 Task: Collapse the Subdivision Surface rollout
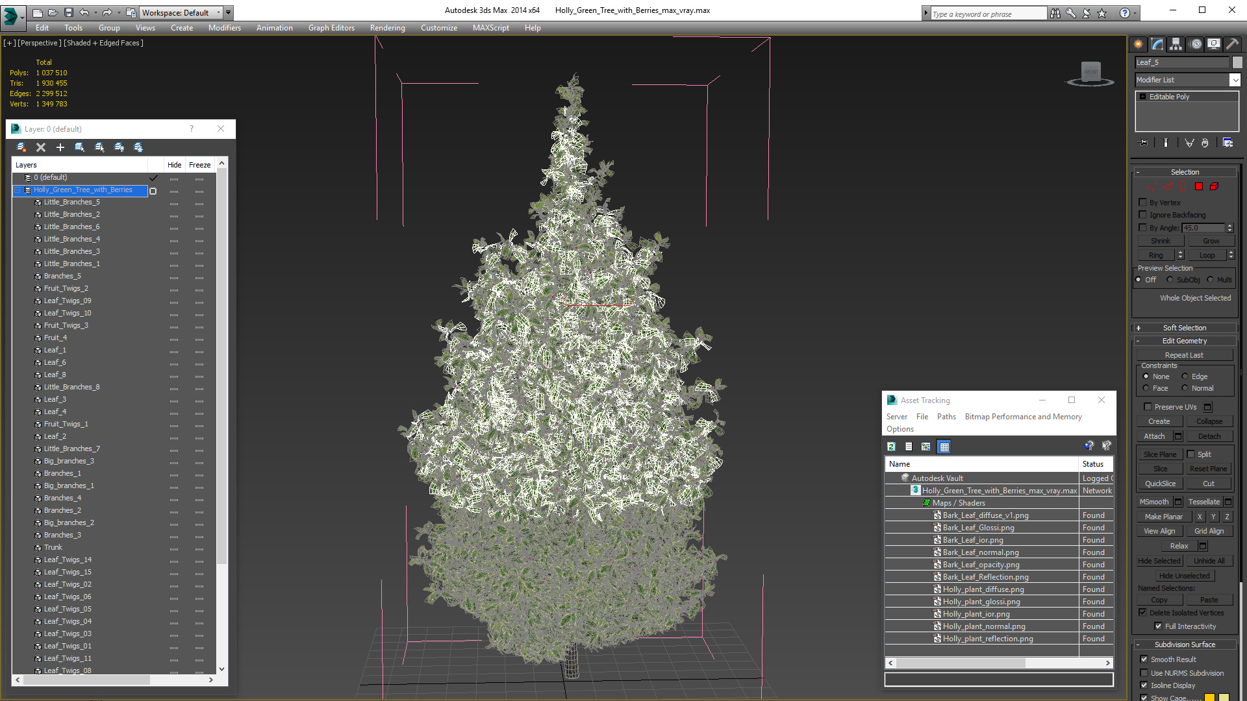point(1185,645)
